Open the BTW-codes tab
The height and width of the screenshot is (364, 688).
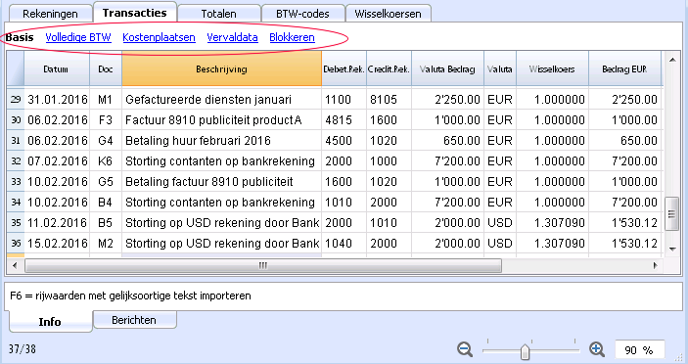coord(302,13)
